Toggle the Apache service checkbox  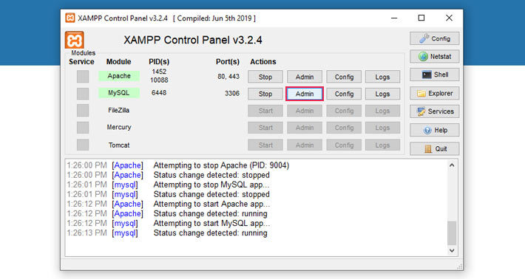pos(83,77)
